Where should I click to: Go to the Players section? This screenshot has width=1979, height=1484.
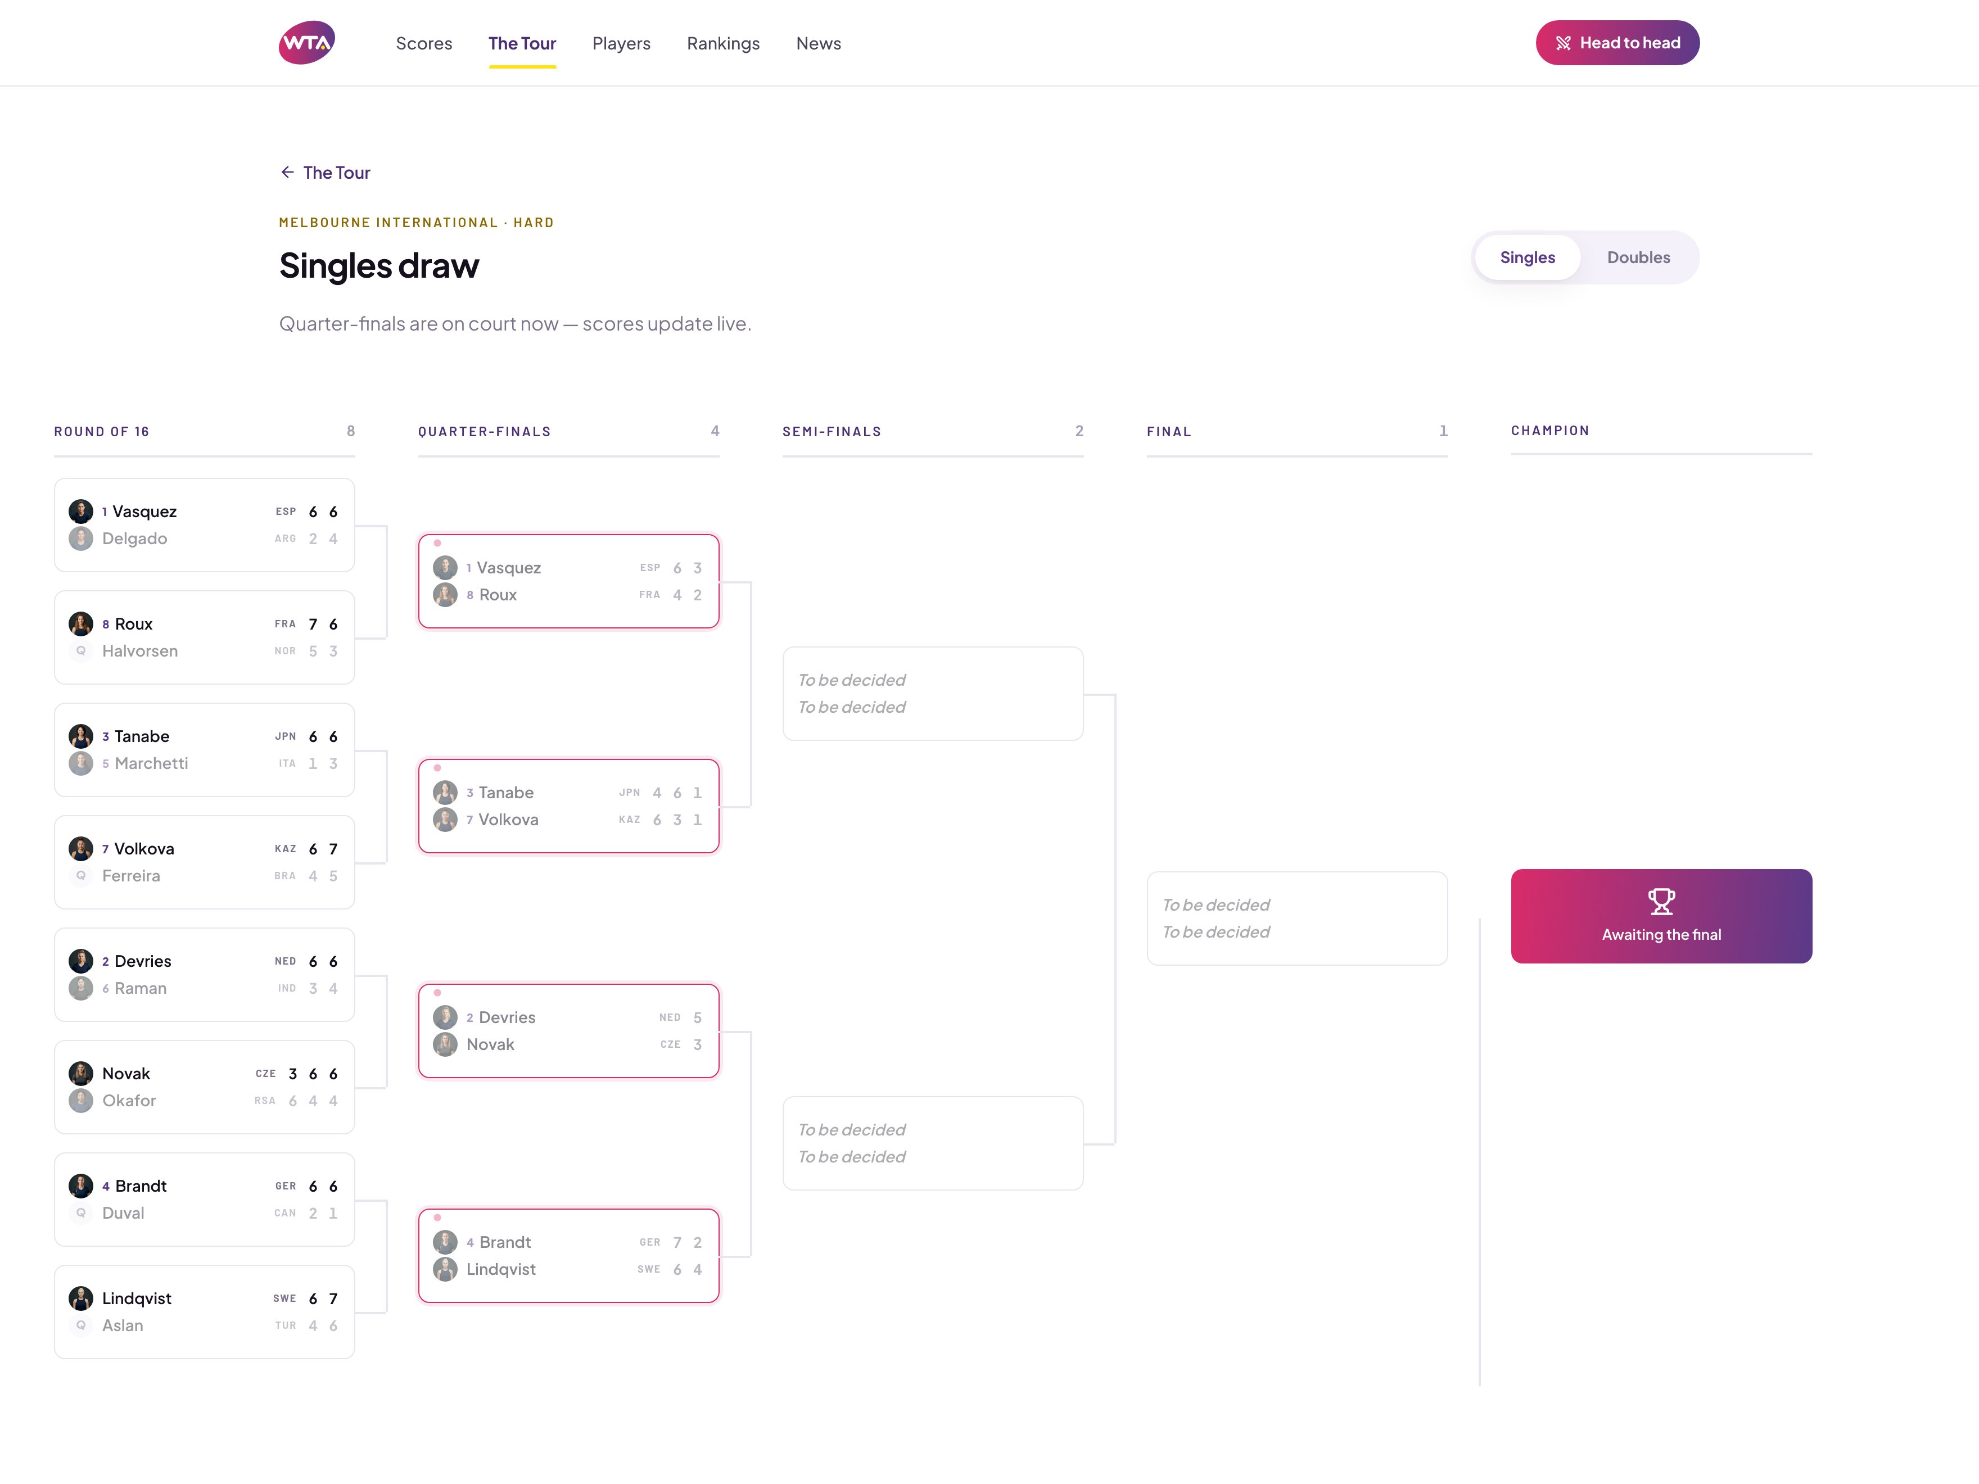tap(621, 43)
